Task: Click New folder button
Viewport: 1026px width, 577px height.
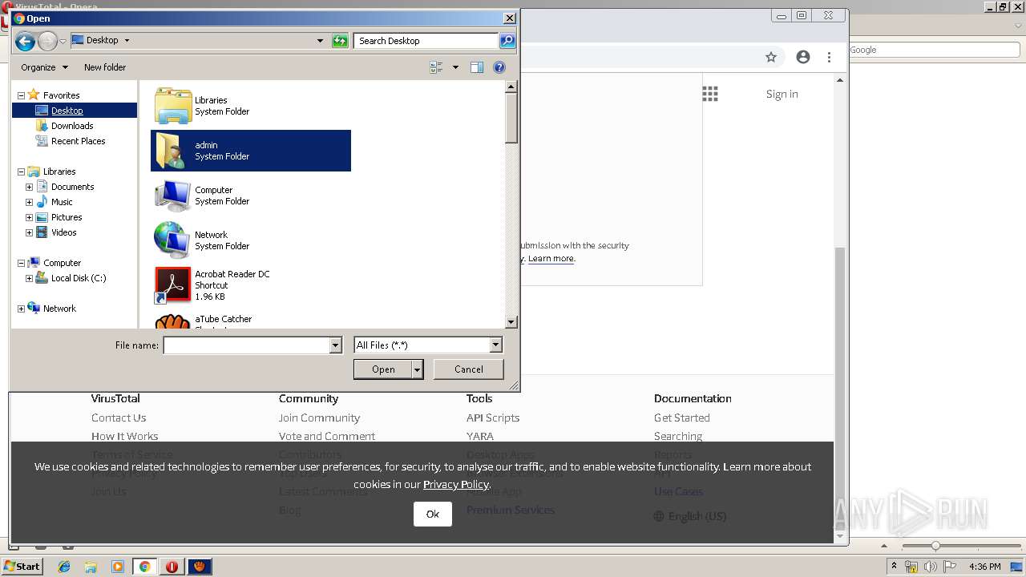Action: click(105, 67)
